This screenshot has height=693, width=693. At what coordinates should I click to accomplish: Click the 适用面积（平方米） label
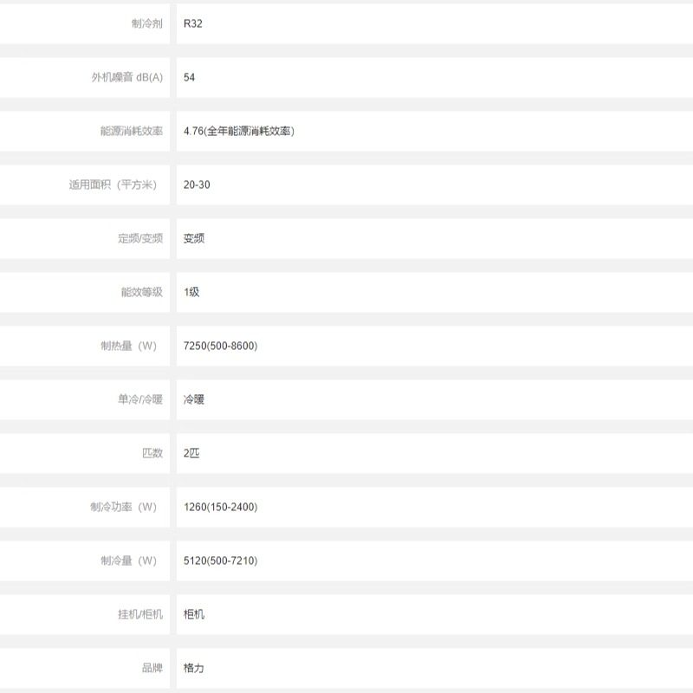click(115, 185)
